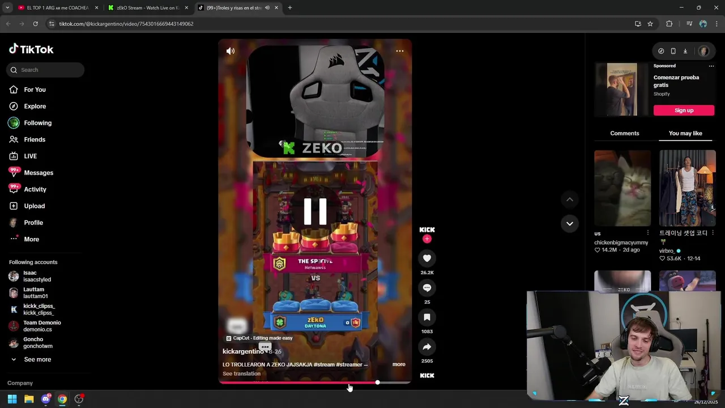Open the virbro outfit video thumbnail
The height and width of the screenshot is (408, 725).
click(x=687, y=188)
